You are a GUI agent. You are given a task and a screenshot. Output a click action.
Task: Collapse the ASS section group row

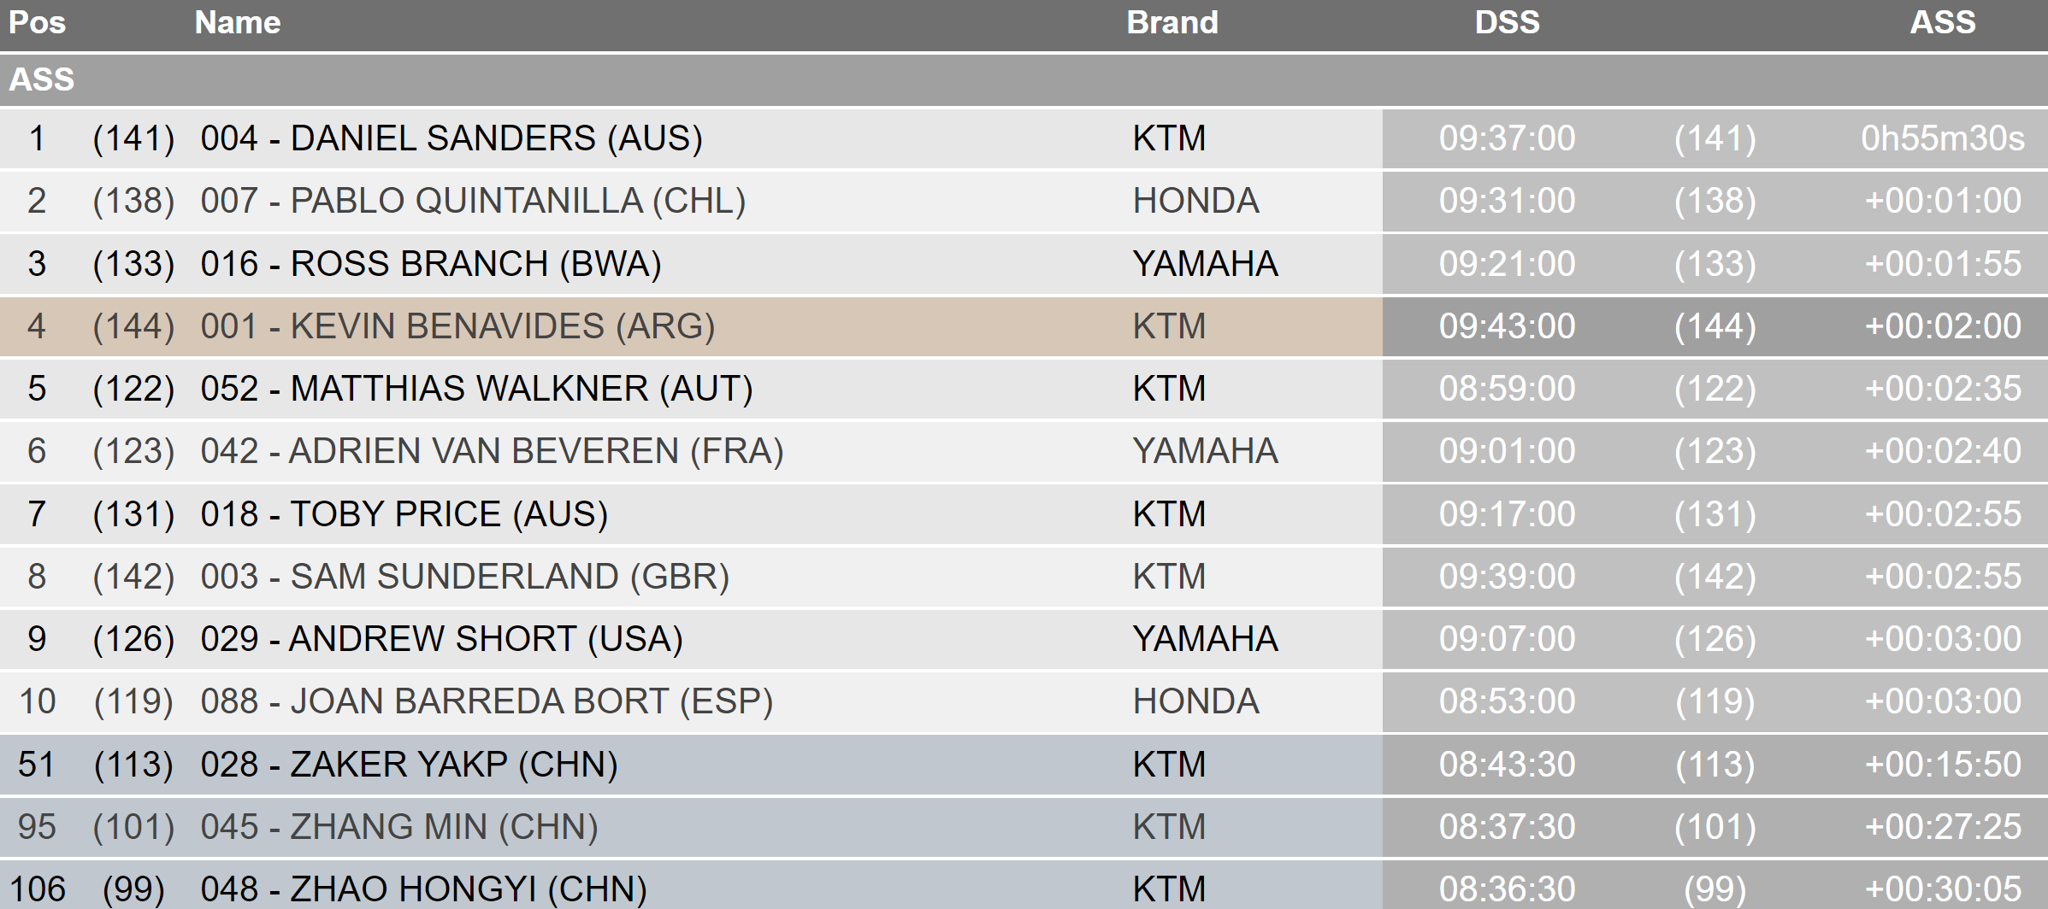coord(42,79)
